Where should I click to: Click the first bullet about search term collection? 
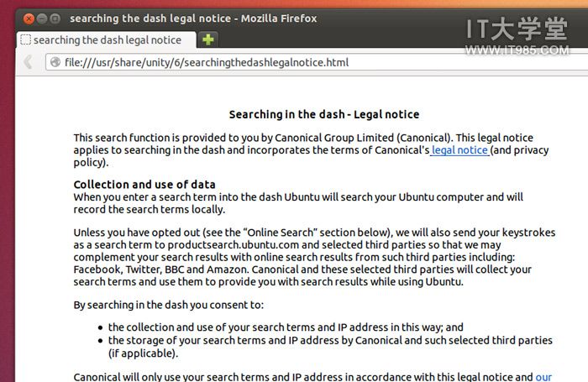coord(286,327)
